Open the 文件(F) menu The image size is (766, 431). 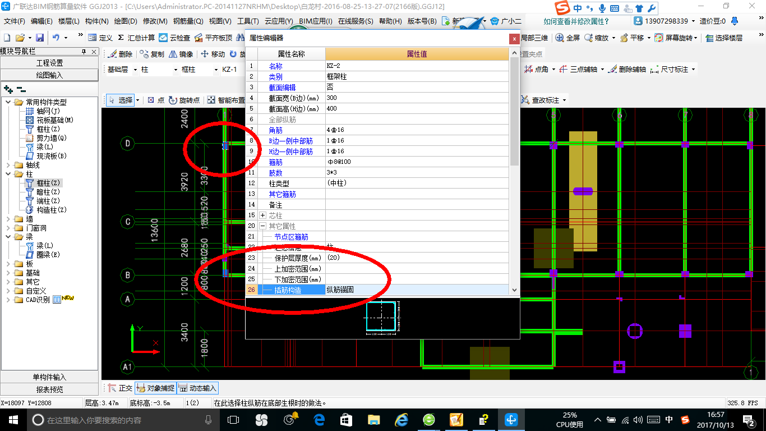[14, 21]
